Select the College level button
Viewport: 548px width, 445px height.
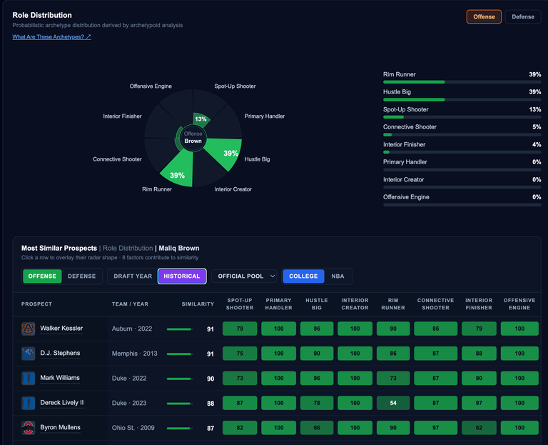tap(303, 276)
